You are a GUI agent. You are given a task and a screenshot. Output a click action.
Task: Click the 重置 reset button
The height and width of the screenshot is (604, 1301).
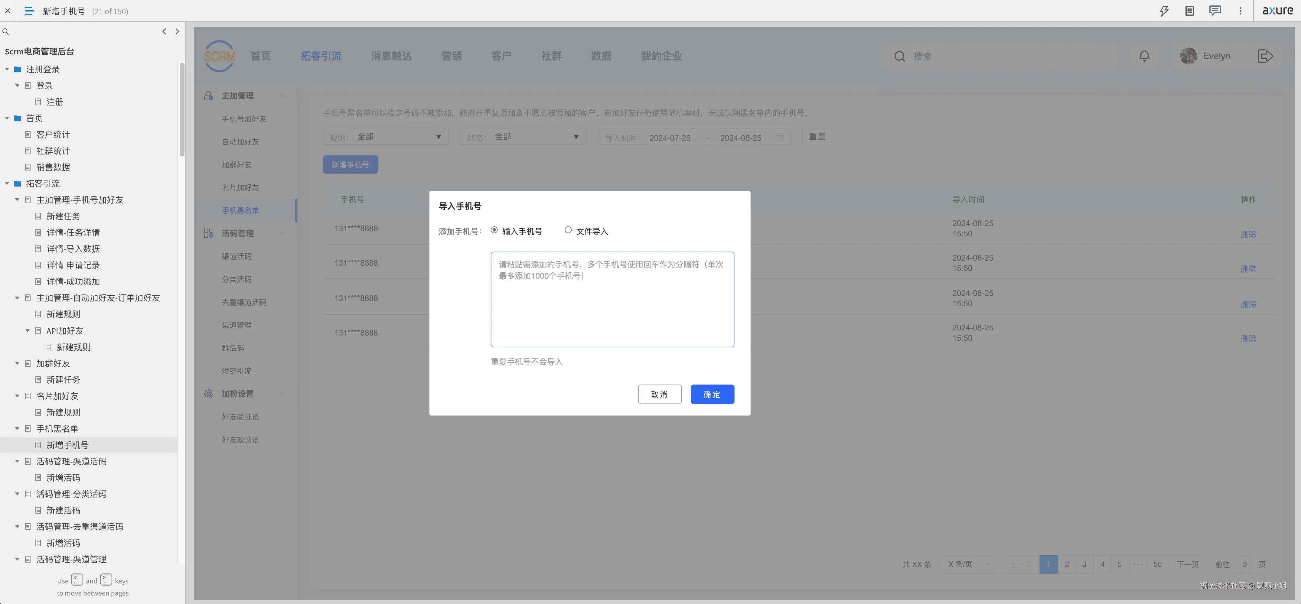(817, 136)
